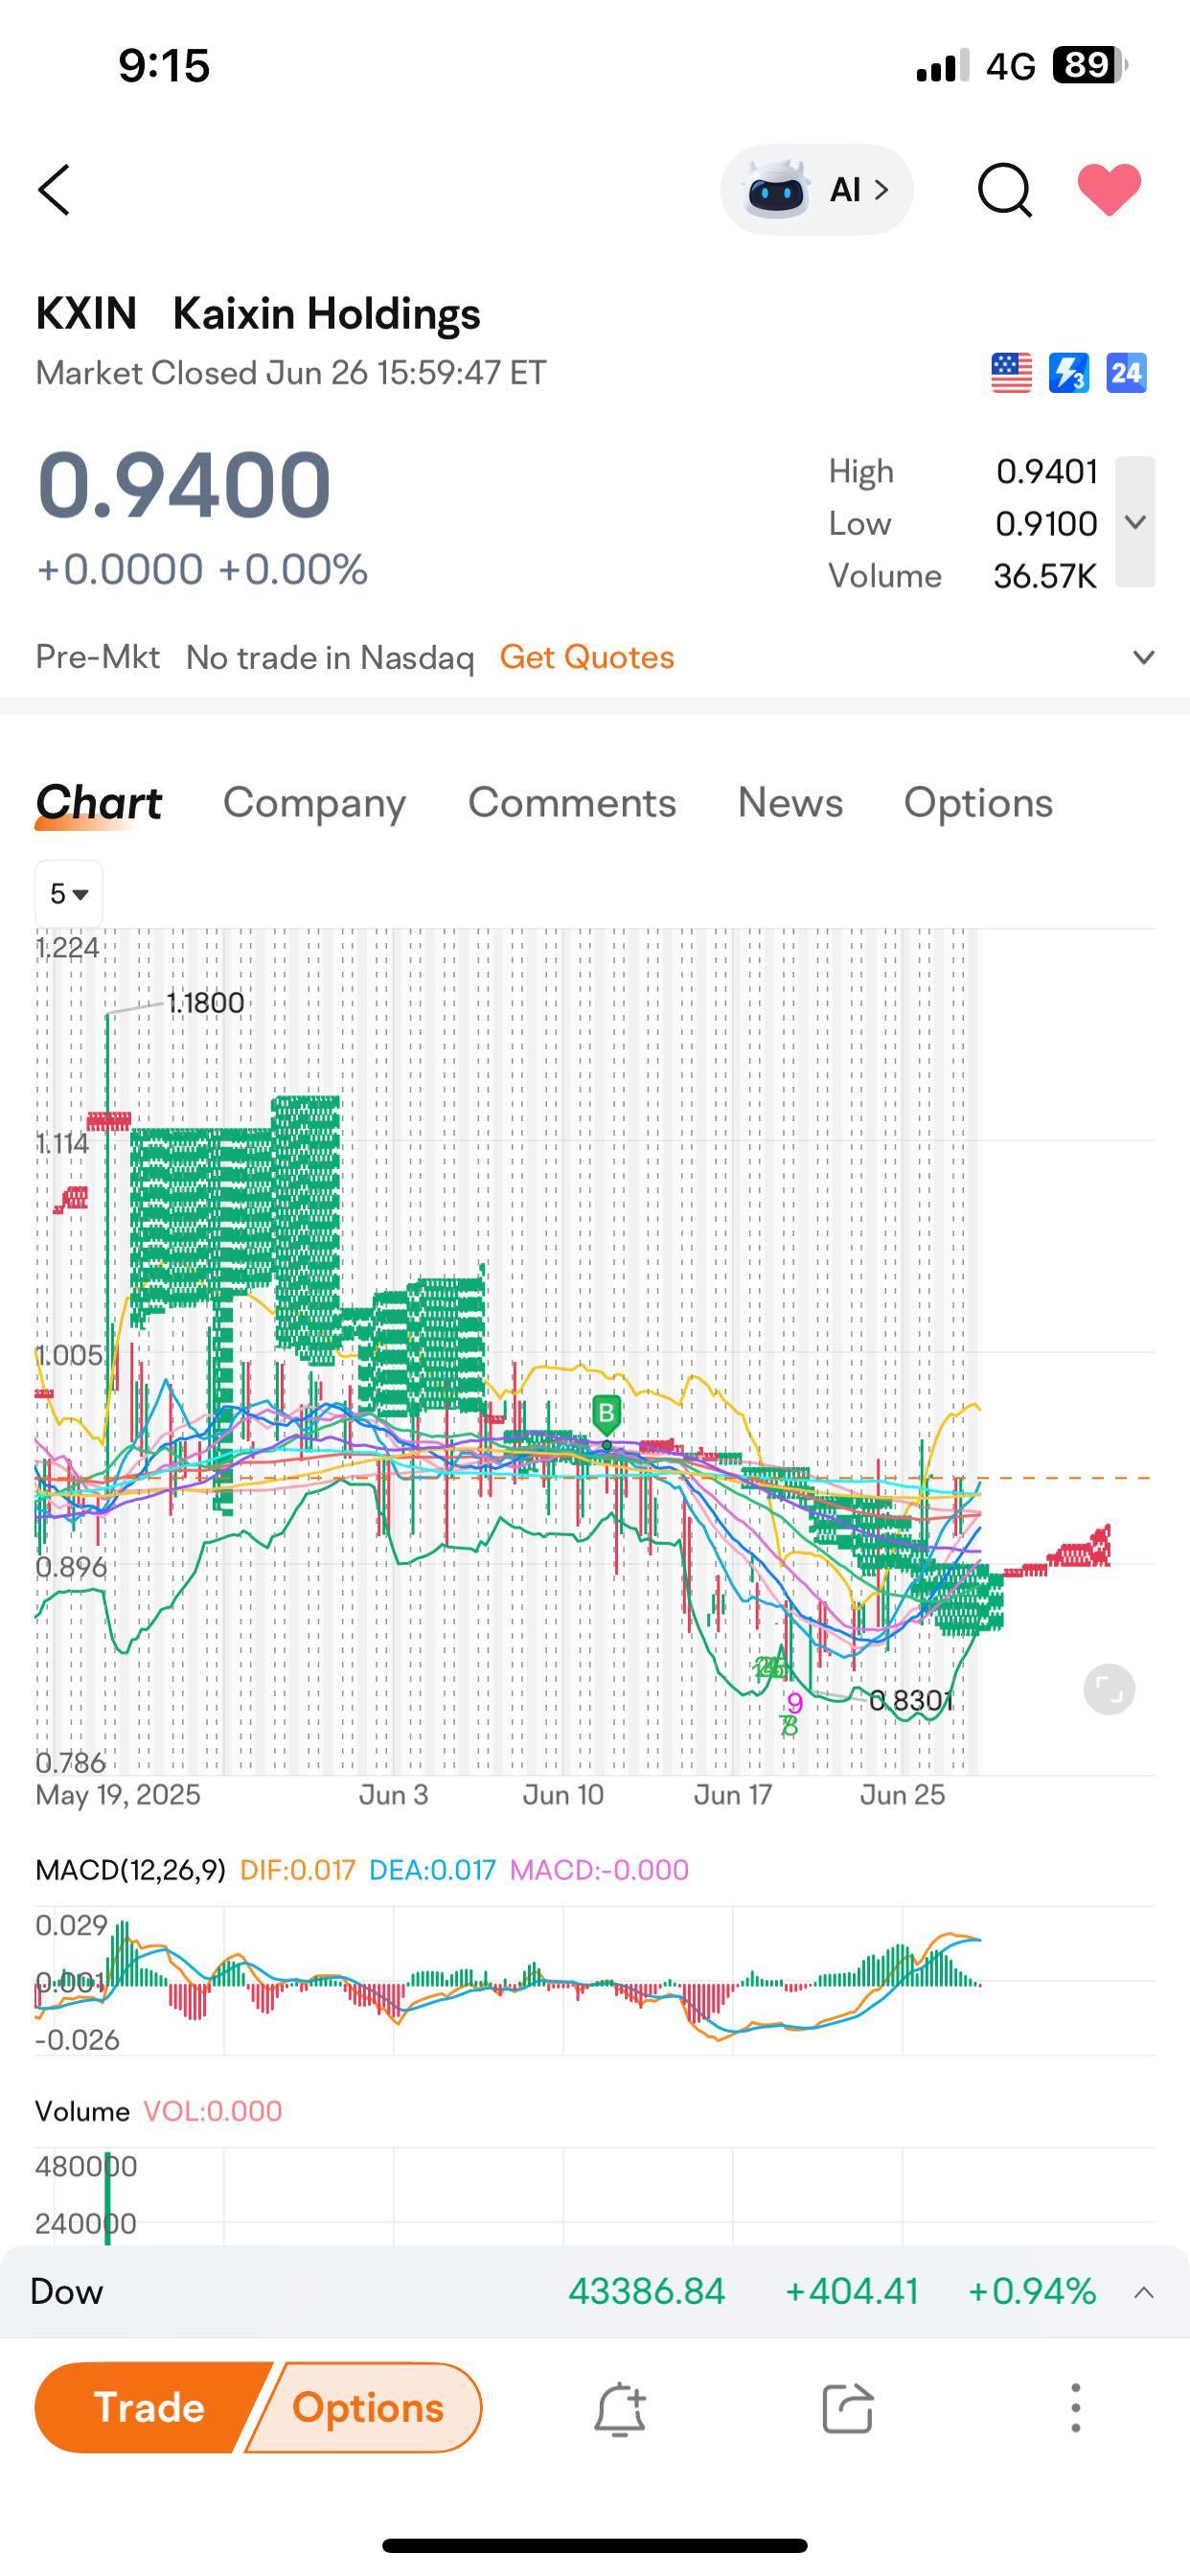
Task: Tap the 0.8301 low price label
Action: (x=911, y=1700)
